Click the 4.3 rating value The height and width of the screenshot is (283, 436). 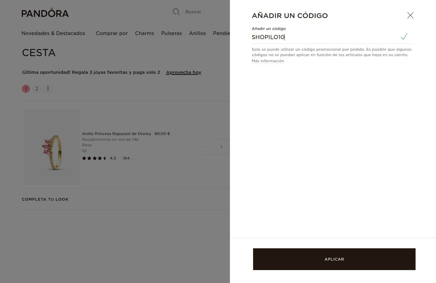pyautogui.click(x=113, y=158)
